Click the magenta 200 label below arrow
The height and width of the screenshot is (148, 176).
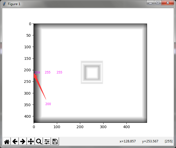(x=48, y=104)
